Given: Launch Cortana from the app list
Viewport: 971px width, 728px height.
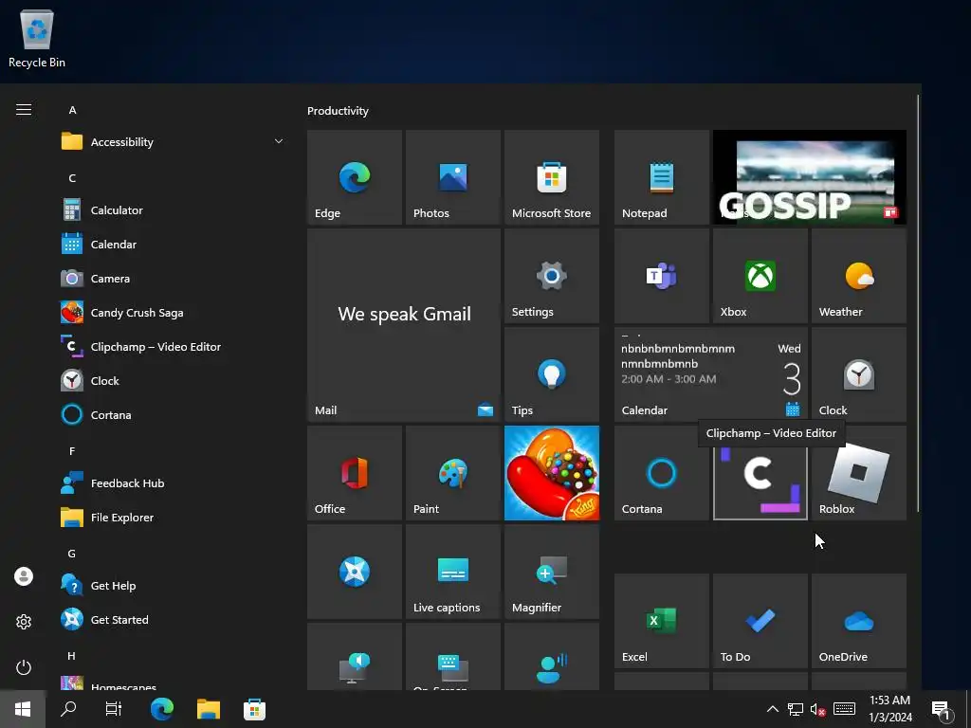Looking at the screenshot, I should pos(174,415).
